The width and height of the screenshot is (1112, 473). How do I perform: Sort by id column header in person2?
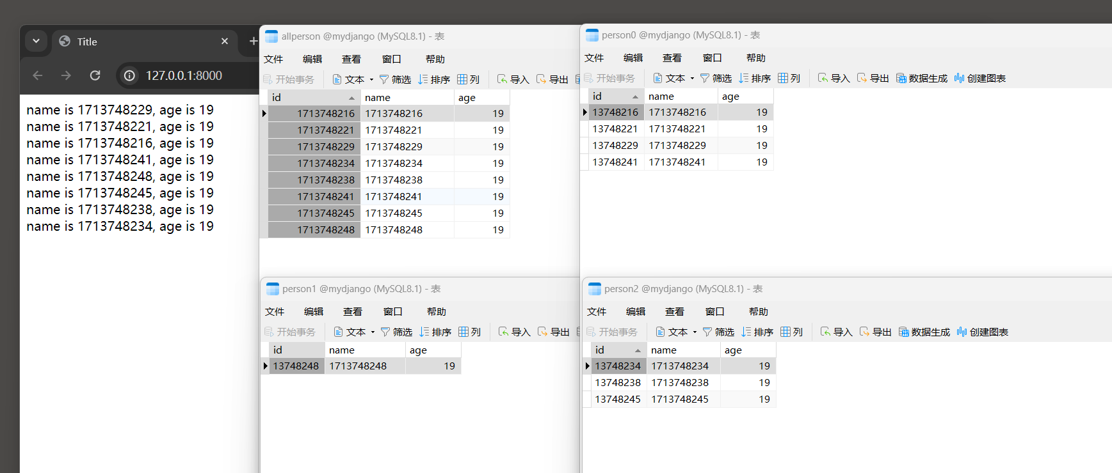point(618,350)
